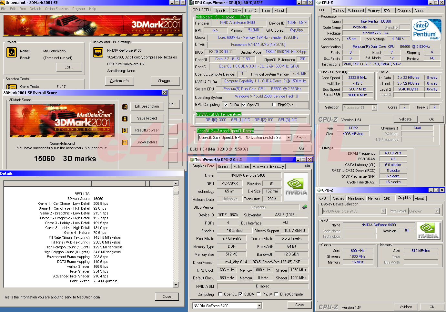
Task: Open the Online Services menu in 3DMark
Action: coord(57,9)
